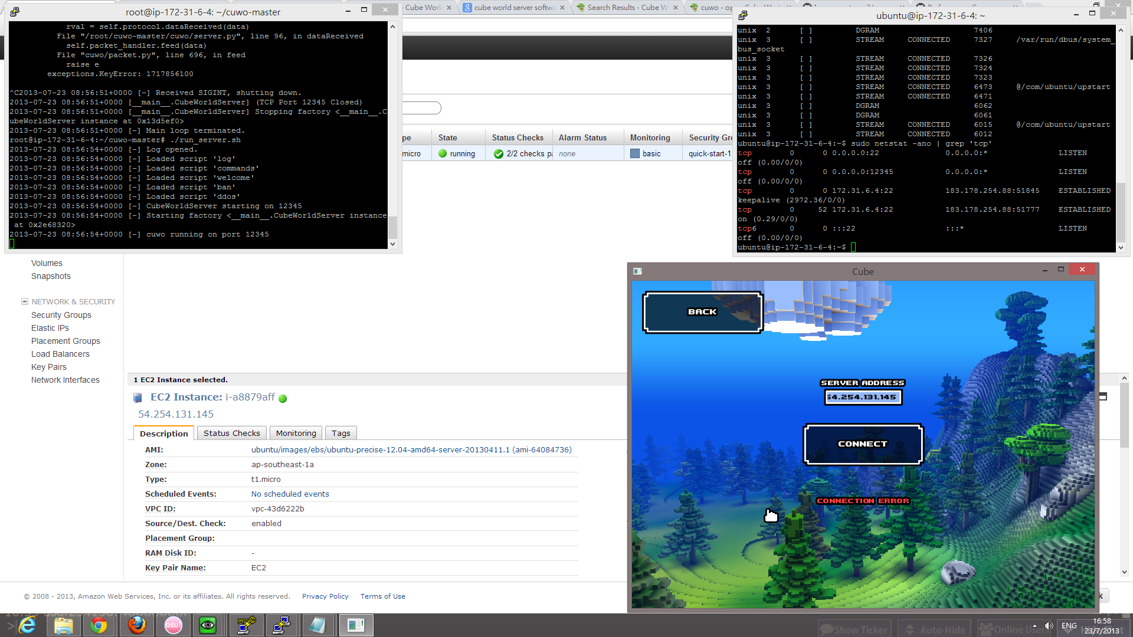
Task: Open the green eye app in taskbar
Action: [208, 625]
